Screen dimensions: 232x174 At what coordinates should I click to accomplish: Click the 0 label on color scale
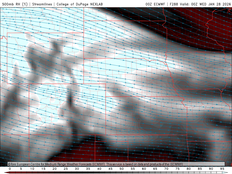tap(10, 169)
